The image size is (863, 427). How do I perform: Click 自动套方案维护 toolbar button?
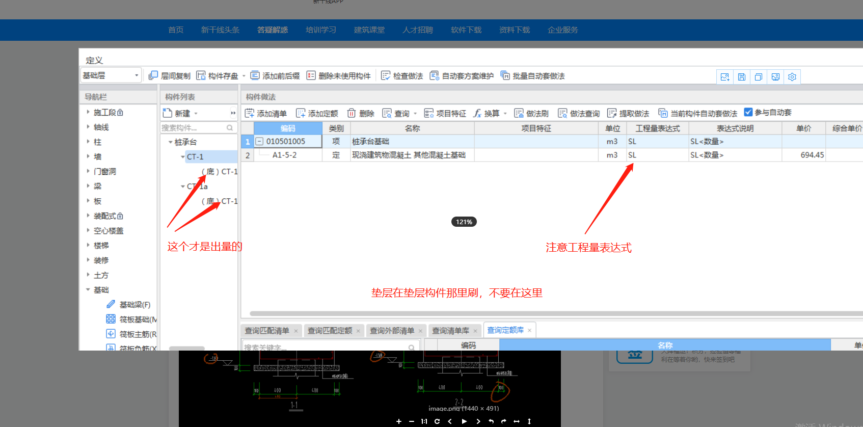point(462,76)
